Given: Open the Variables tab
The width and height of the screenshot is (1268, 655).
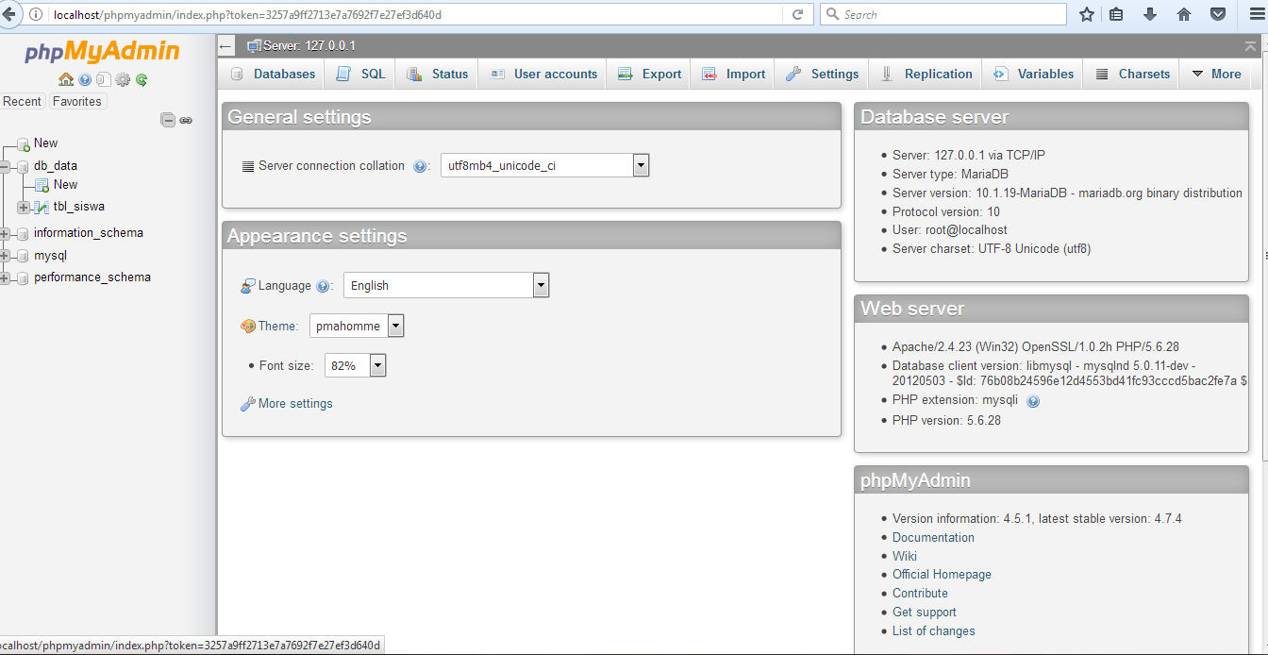Looking at the screenshot, I should pos(1033,74).
